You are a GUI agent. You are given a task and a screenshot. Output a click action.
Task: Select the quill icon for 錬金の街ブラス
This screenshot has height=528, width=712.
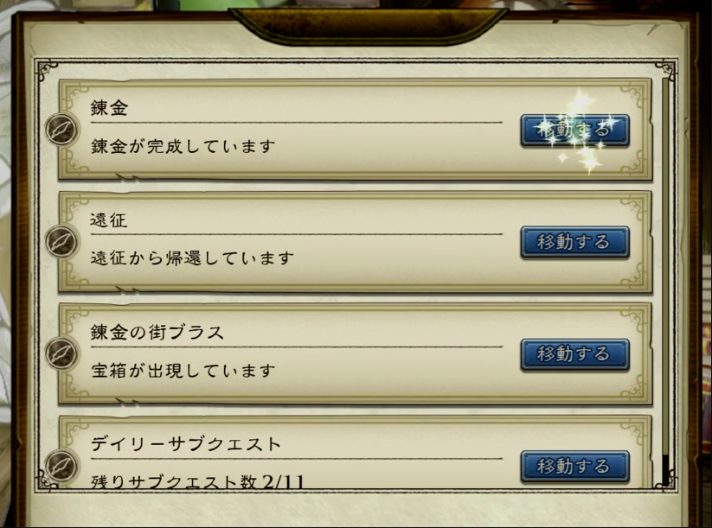(62, 353)
